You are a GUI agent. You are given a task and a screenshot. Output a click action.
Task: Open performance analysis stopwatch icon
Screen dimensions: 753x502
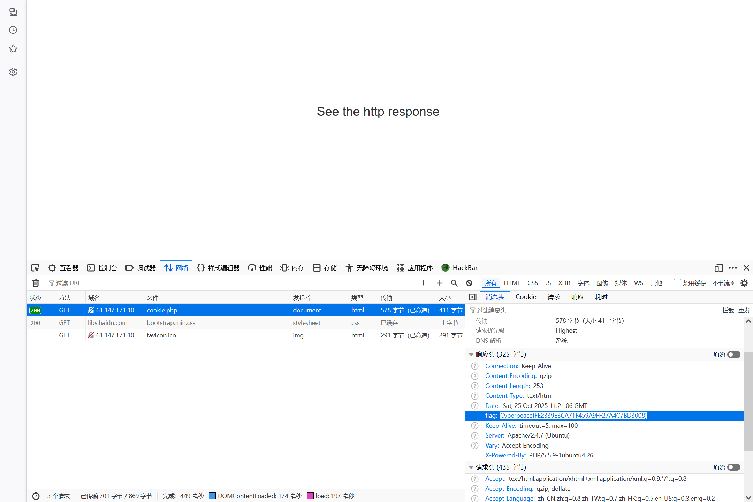36,496
